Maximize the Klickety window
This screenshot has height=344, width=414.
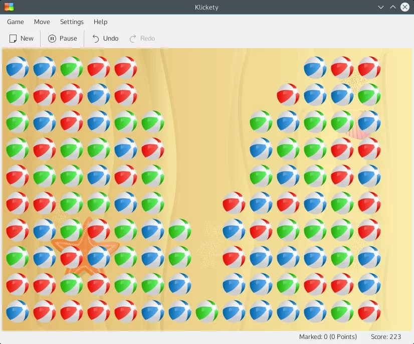point(393,7)
